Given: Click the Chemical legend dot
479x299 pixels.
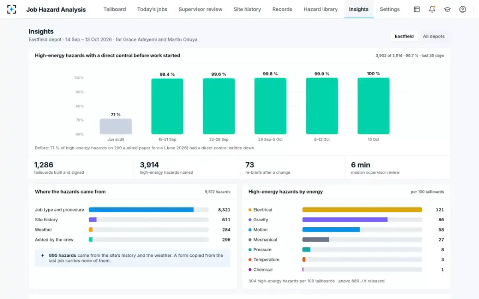Looking at the screenshot, I should pyautogui.click(x=250, y=269).
